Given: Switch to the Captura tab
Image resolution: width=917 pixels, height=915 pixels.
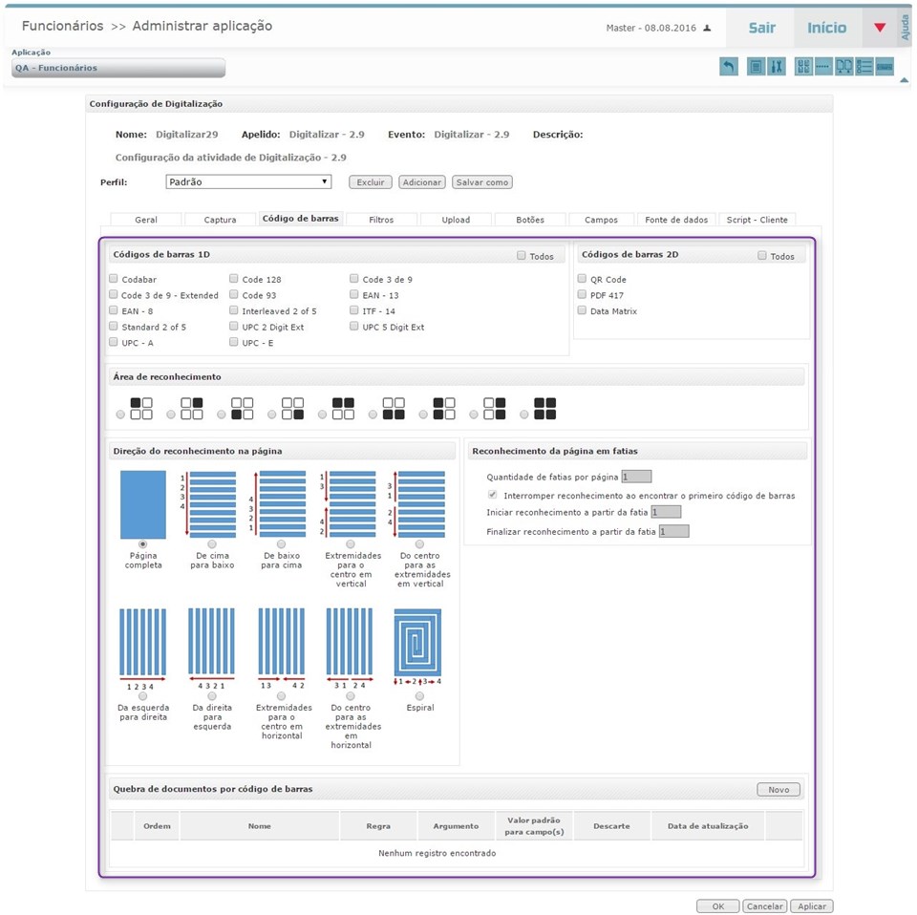Looking at the screenshot, I should click(x=220, y=219).
